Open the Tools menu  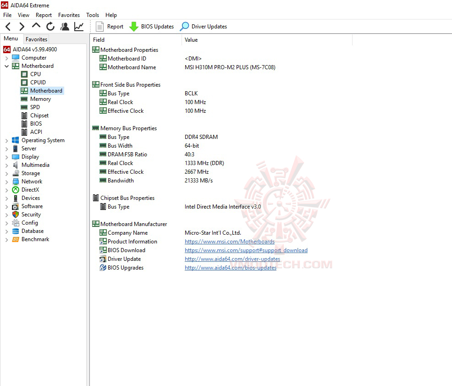pos(93,15)
